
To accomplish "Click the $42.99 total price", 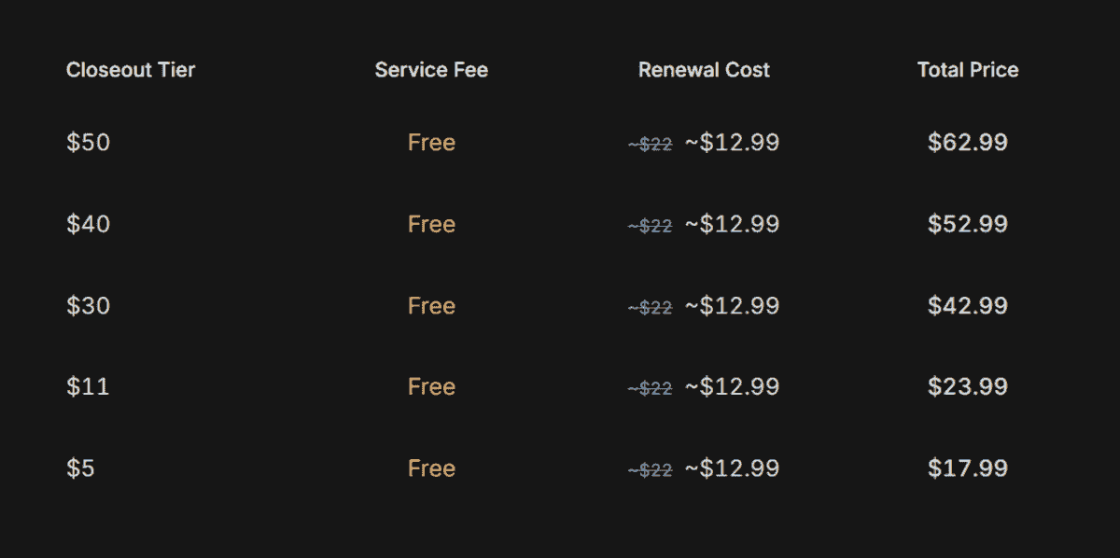I will pos(968,305).
